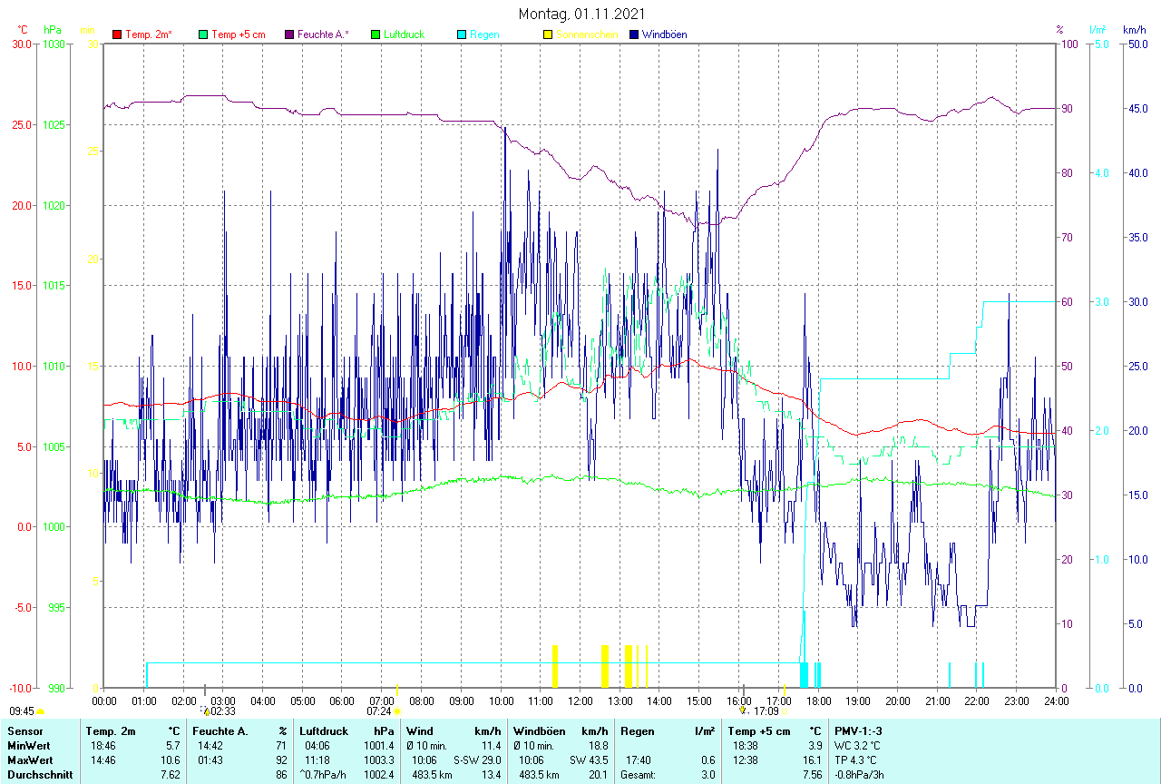Click the 18:00 time axis tick label
This screenshot has height=784, width=1161.
[818, 701]
